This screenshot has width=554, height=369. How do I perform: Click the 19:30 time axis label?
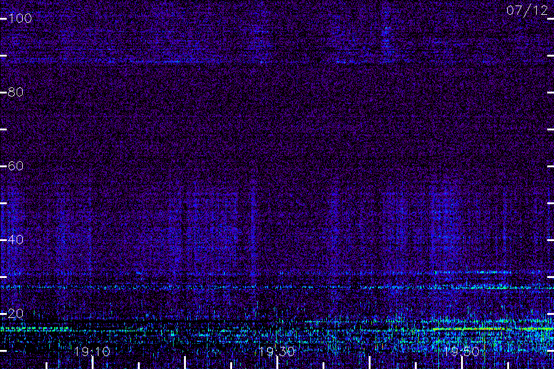276,351
